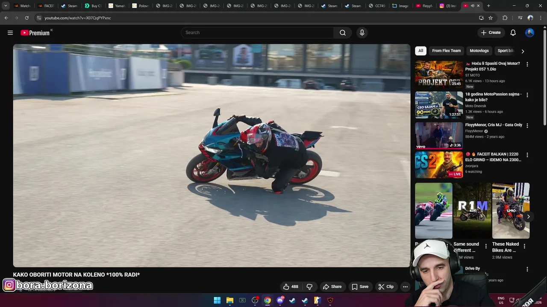
Task: Clip the video
Action: 386,287
